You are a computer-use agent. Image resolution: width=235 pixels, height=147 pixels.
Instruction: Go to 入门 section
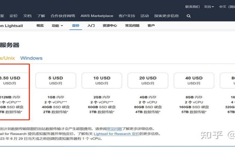pyautogui.click(x=91, y=26)
